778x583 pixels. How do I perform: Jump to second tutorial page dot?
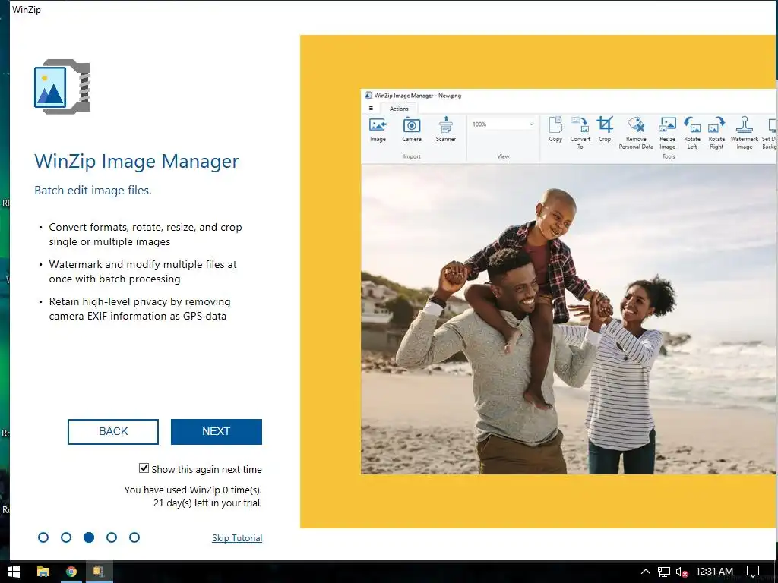[66, 537]
